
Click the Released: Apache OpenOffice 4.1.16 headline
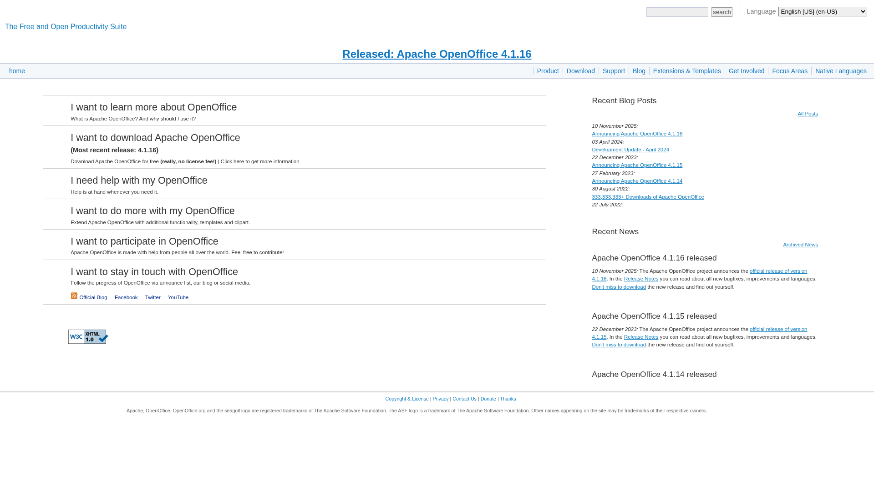(x=437, y=54)
